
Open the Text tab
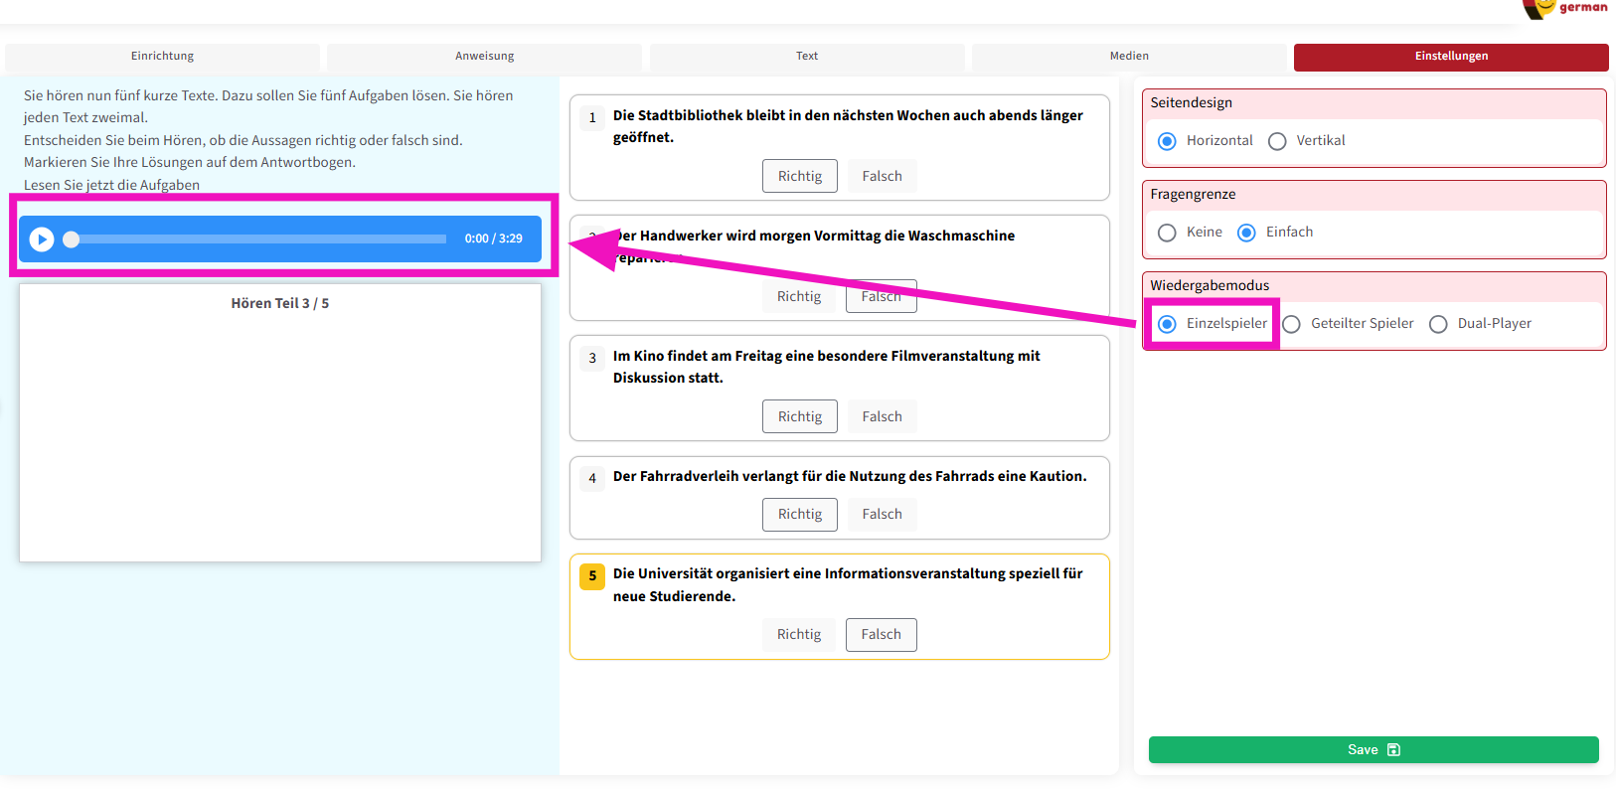[x=806, y=57]
